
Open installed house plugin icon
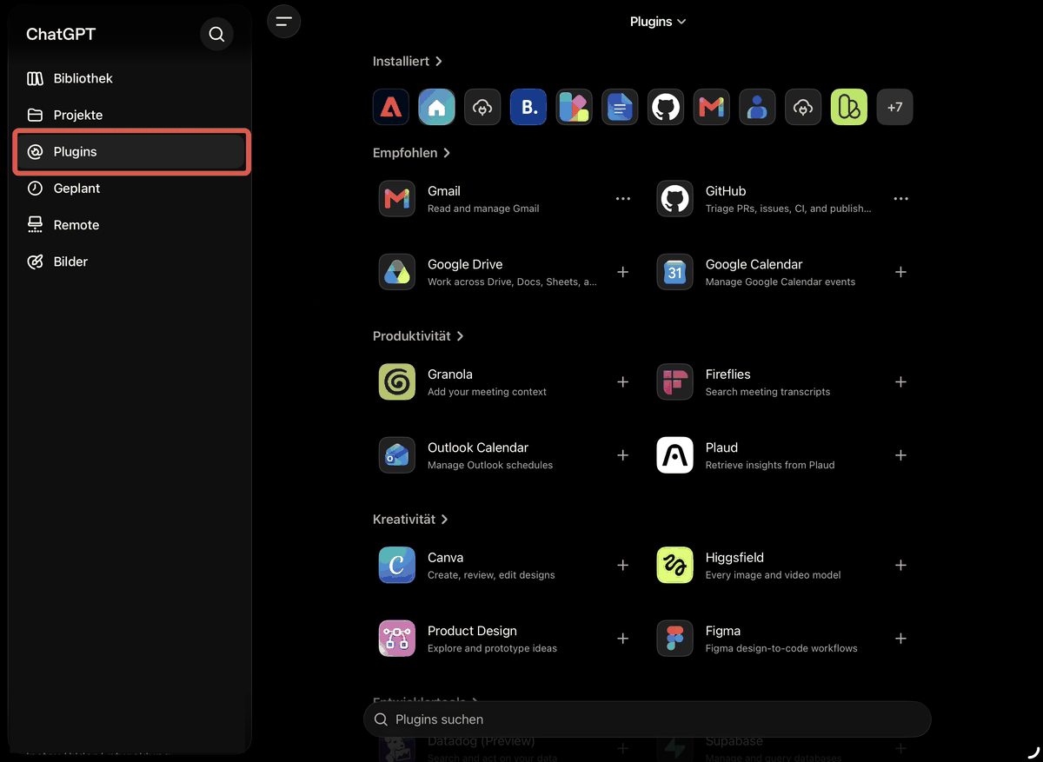coord(436,107)
